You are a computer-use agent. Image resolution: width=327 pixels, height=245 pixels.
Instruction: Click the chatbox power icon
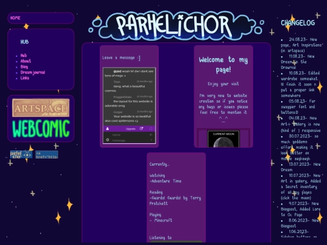tap(107, 140)
